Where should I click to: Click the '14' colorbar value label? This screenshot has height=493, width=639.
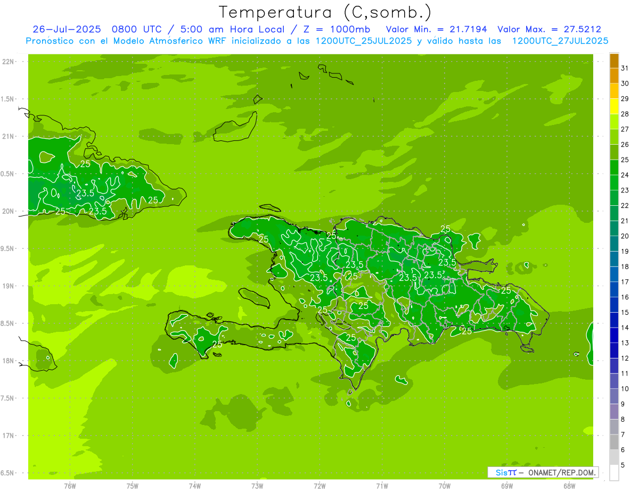tap(625, 328)
